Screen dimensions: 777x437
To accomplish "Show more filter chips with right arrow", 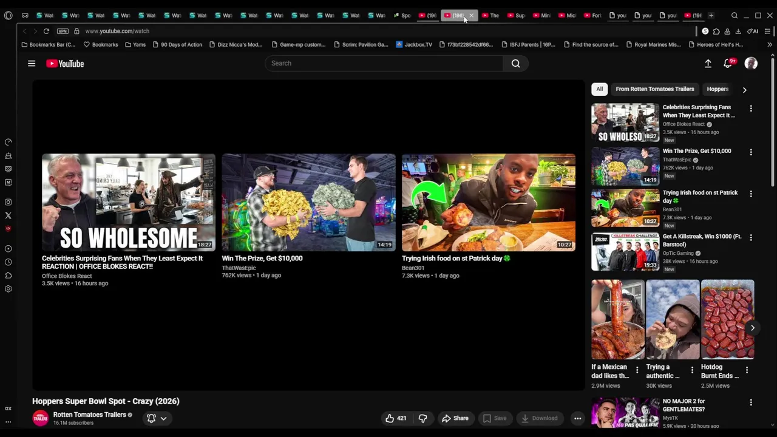I will (x=744, y=90).
